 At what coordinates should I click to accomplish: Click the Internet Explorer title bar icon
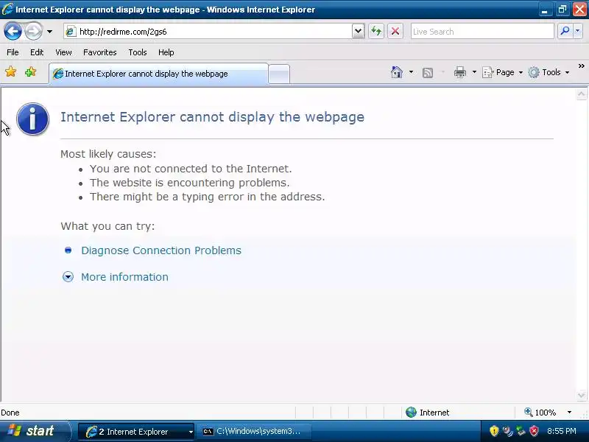point(7,9)
